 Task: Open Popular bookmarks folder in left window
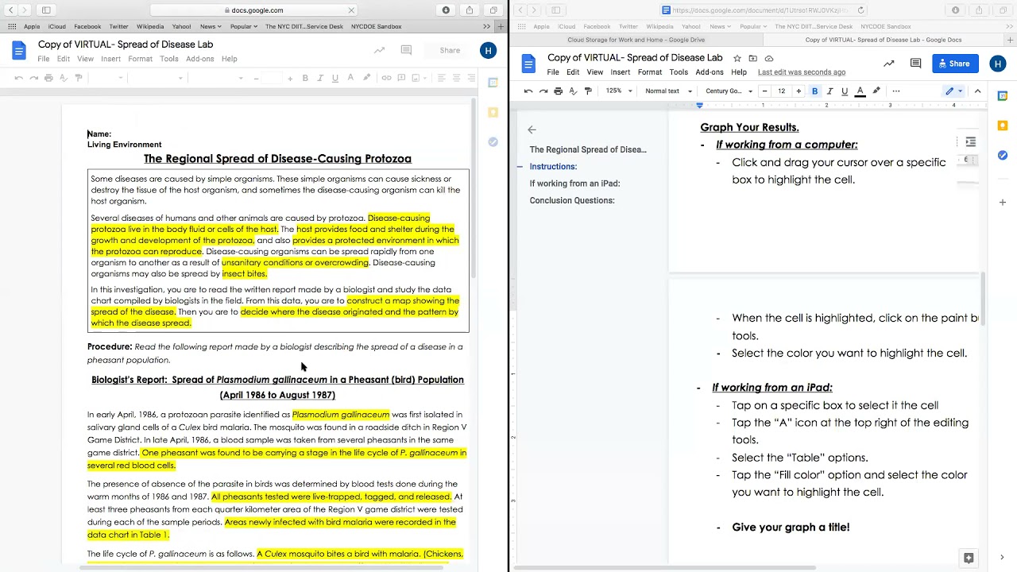point(244,26)
